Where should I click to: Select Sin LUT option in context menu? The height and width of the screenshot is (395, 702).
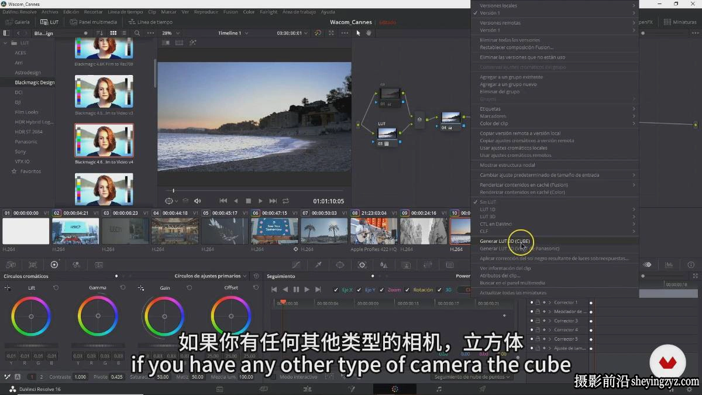(x=555, y=202)
